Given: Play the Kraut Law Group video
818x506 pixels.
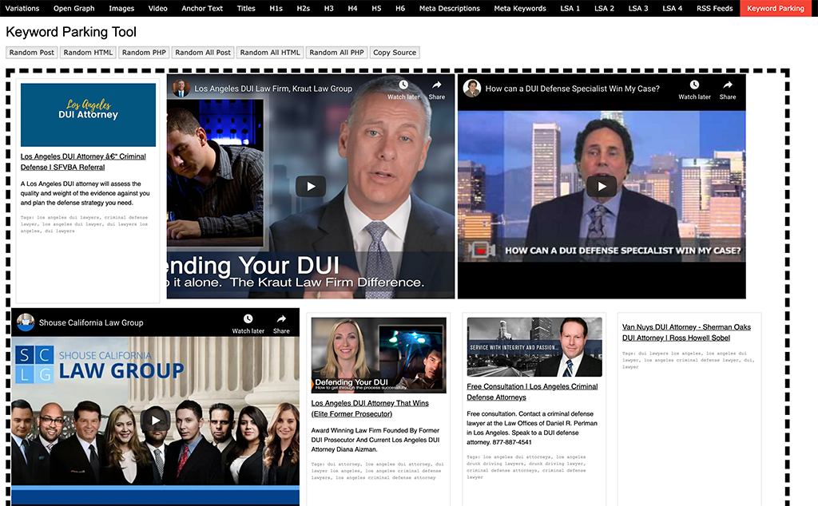Looking at the screenshot, I should pos(311,187).
